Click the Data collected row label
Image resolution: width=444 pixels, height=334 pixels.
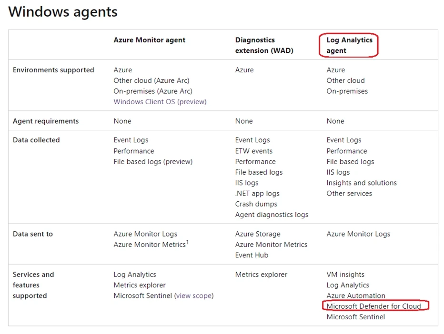(x=36, y=140)
